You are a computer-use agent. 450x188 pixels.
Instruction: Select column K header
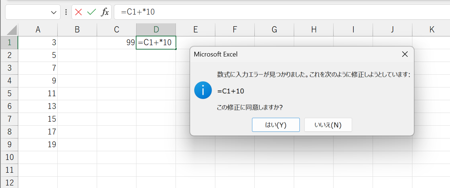point(432,30)
